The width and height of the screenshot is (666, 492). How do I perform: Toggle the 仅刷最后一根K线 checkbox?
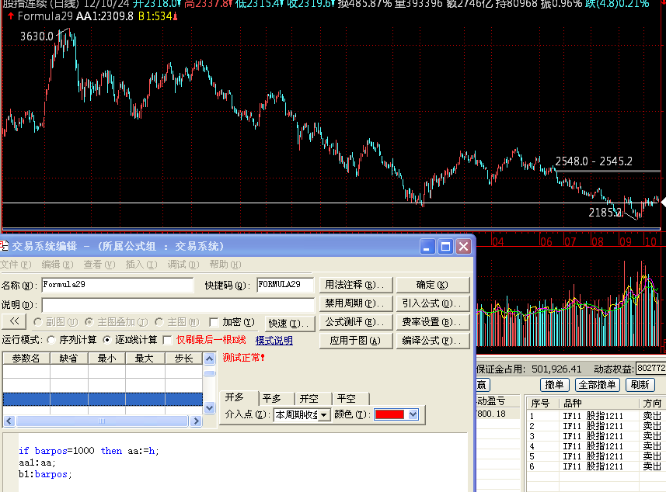(167, 340)
